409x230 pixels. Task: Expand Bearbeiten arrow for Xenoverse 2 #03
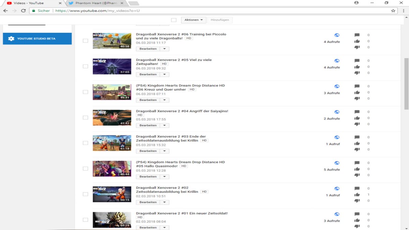click(x=165, y=151)
